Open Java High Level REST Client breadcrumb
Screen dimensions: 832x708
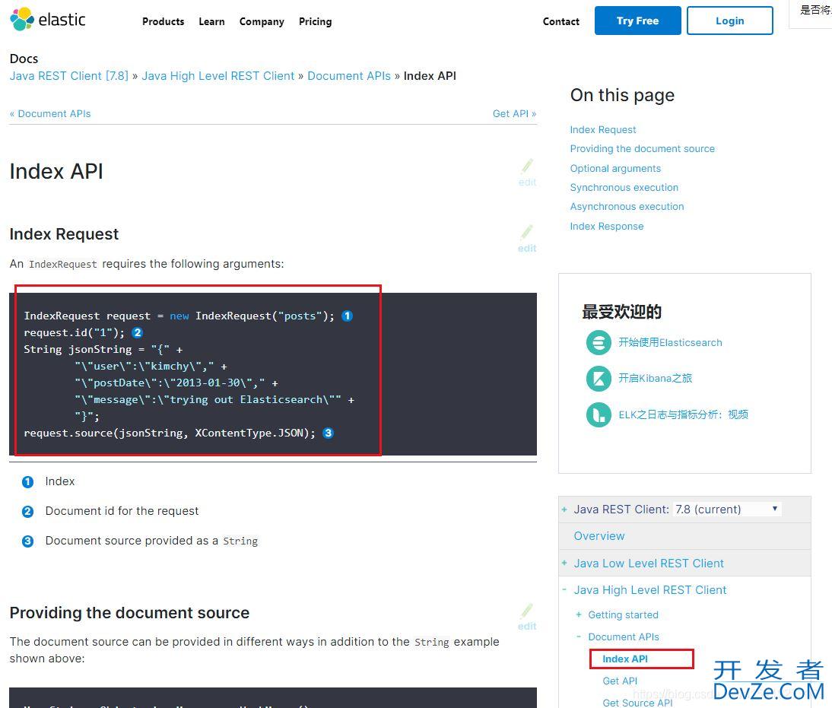point(218,76)
